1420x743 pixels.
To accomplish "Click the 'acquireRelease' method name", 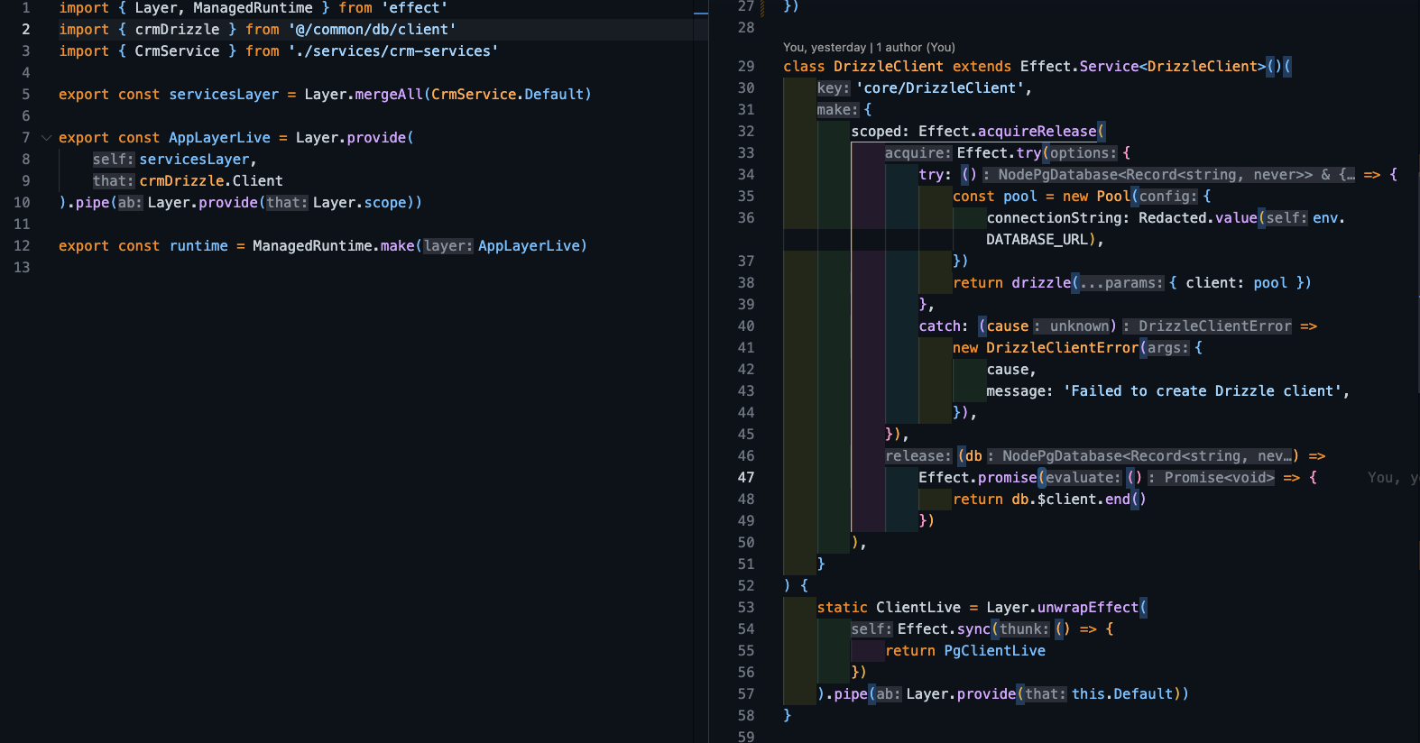I will click(1037, 132).
